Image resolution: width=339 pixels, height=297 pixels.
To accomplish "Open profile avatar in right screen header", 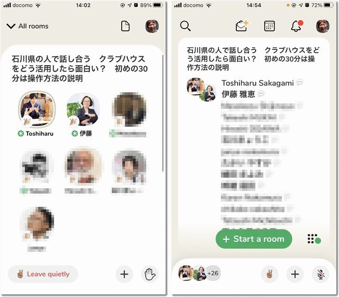I will [323, 26].
